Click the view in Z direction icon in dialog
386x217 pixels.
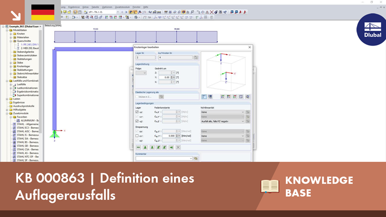coord(235,97)
